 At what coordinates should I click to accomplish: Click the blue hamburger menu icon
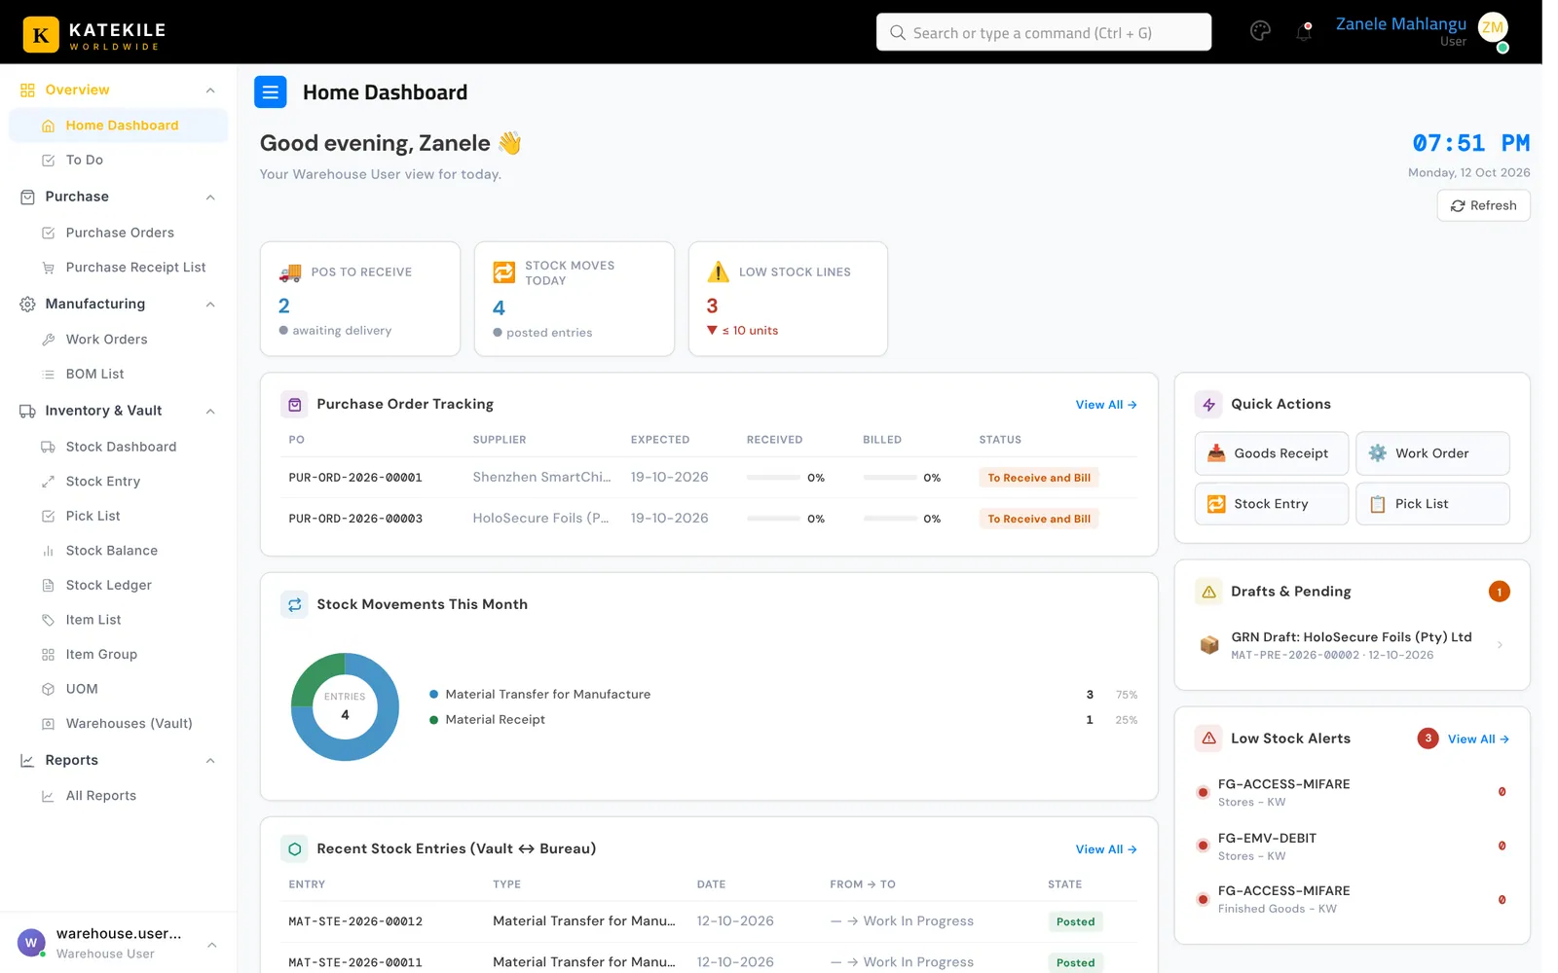click(271, 92)
